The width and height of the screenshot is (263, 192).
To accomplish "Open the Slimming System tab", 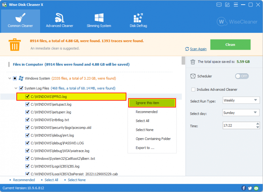I will [99, 21].
